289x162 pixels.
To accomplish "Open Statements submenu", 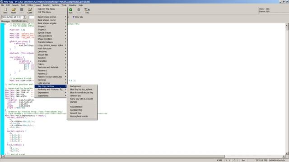I will (x=51, y=96).
